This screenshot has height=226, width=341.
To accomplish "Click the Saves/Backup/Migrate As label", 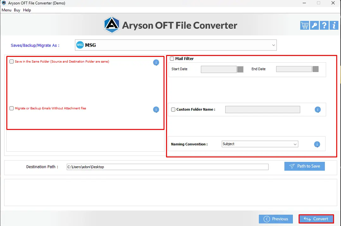I will click(x=35, y=46).
